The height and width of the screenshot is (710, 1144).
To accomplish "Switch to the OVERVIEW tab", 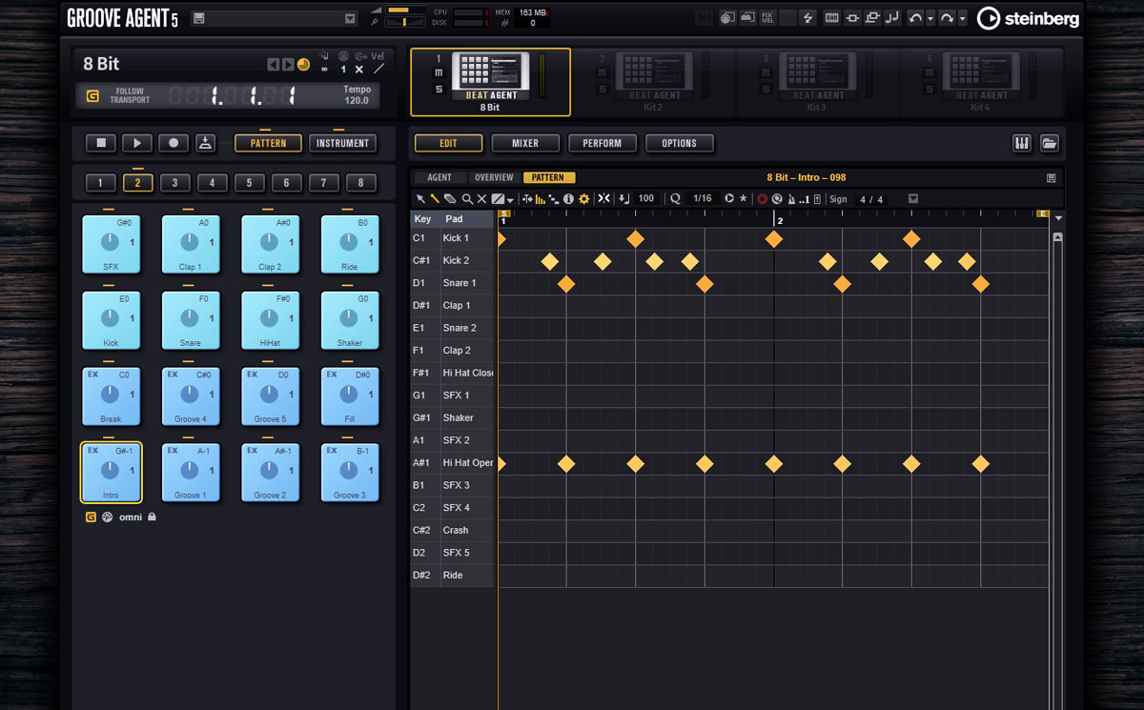I will (x=494, y=177).
